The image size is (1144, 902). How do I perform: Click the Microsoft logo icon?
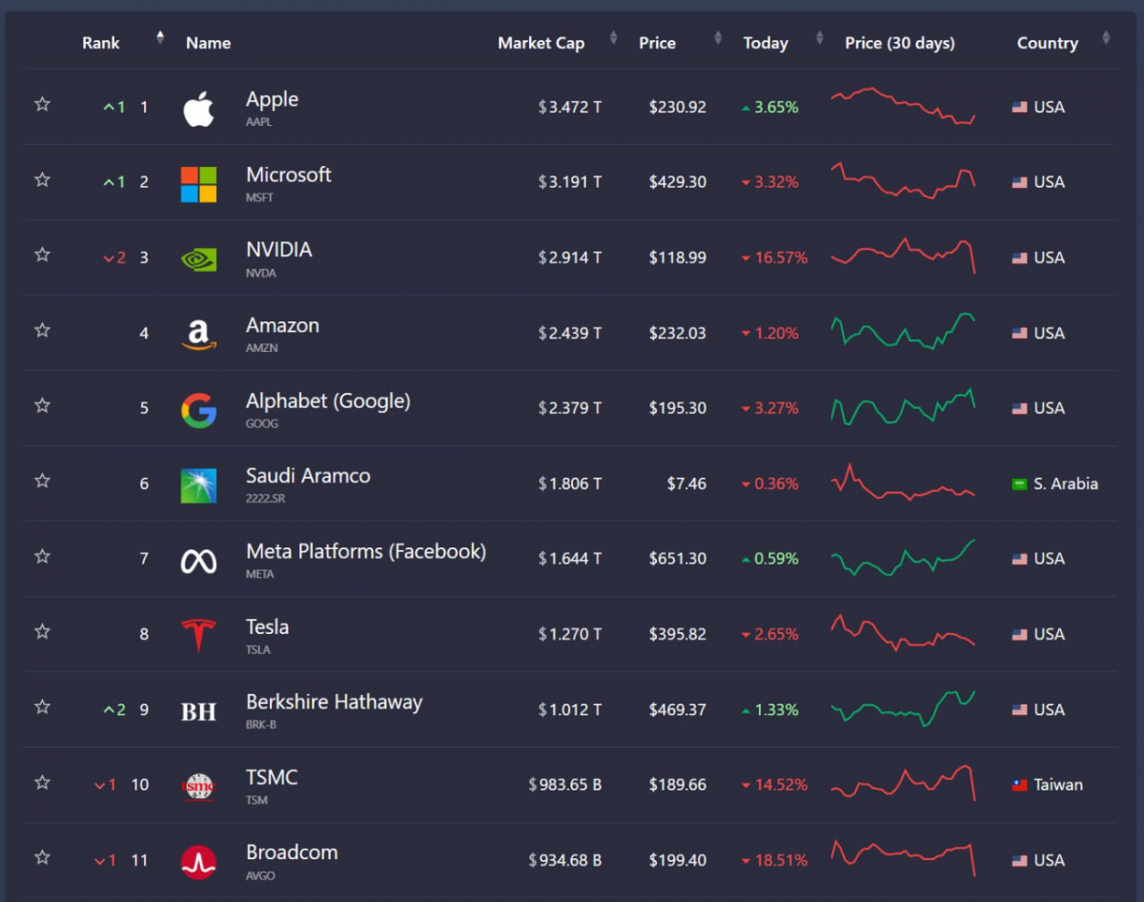(x=198, y=184)
